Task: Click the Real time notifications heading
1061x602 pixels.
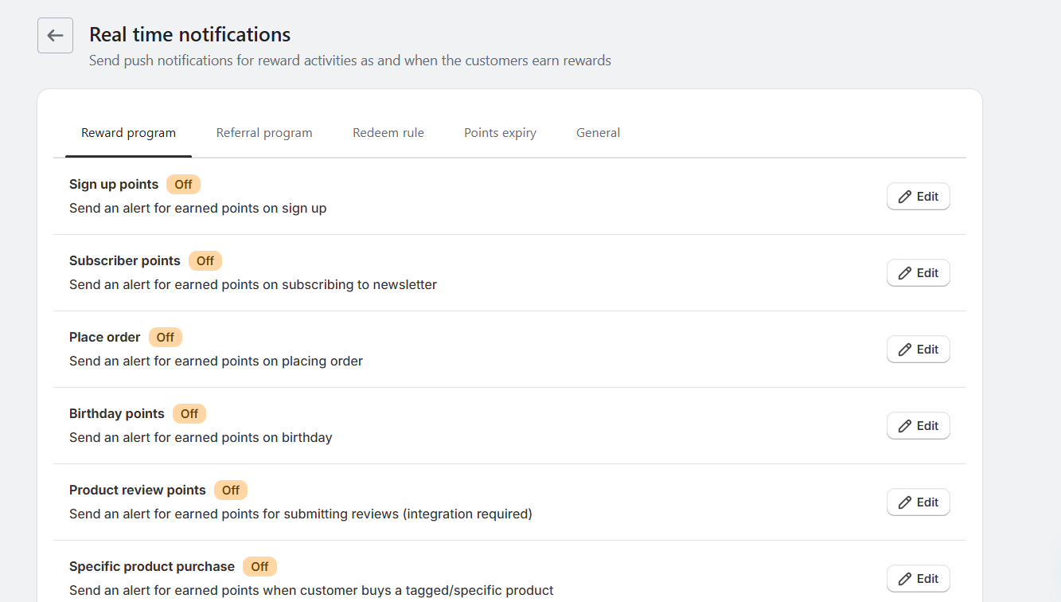Action: click(x=189, y=35)
